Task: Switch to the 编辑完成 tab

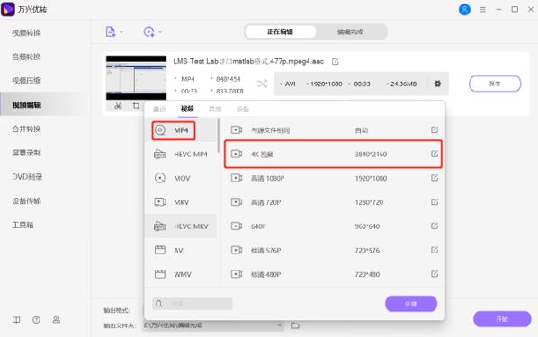Action: click(x=350, y=31)
